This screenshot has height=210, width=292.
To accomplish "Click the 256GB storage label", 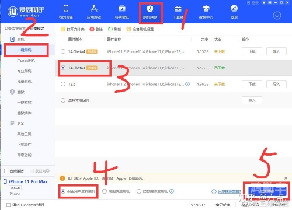I will [x=15, y=188].
